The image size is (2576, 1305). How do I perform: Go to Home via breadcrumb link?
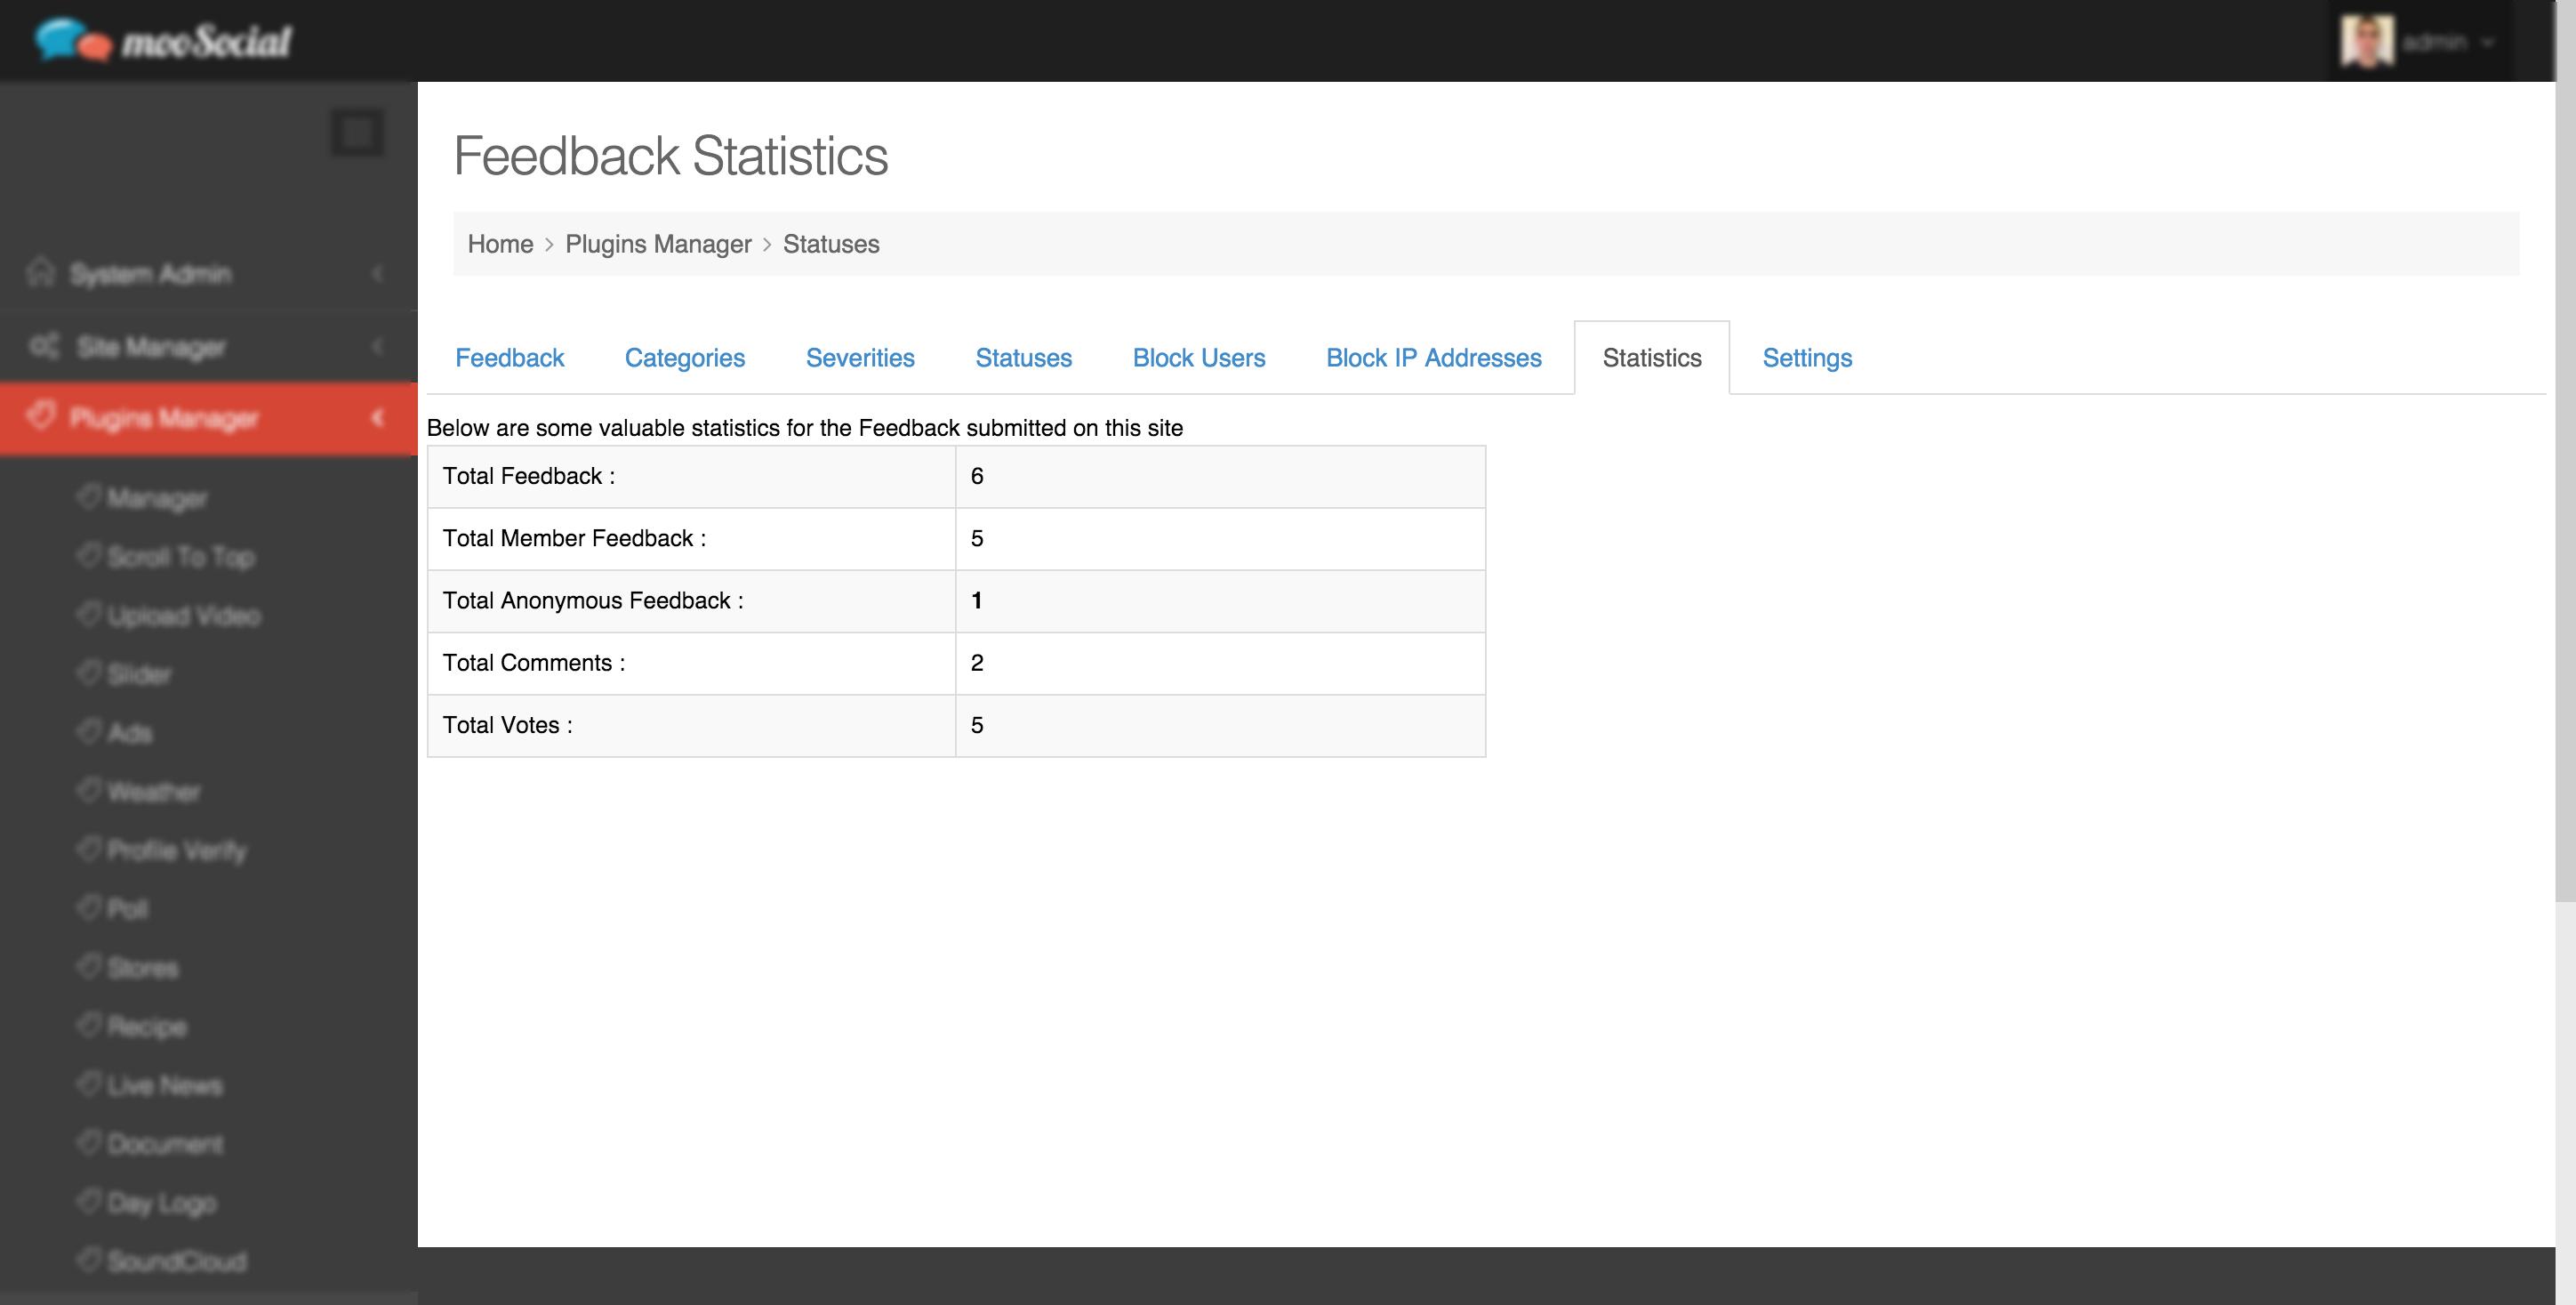[x=500, y=243]
